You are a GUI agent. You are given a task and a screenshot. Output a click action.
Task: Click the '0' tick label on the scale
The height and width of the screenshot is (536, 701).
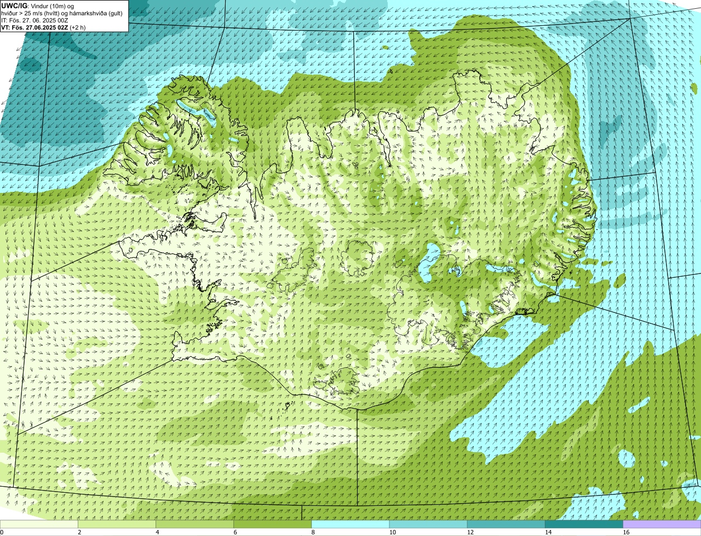coord(2,532)
